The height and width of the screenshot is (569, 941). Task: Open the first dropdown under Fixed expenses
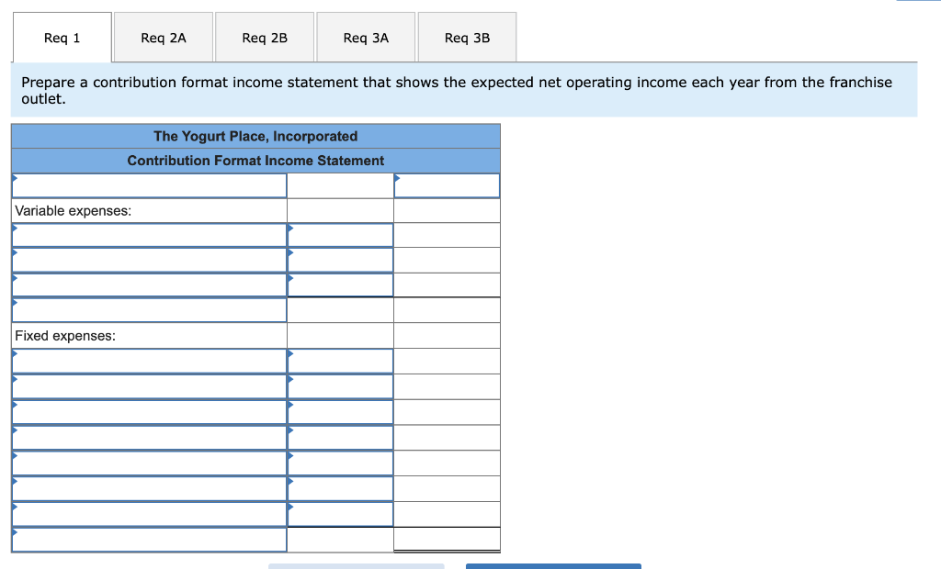[x=147, y=361]
